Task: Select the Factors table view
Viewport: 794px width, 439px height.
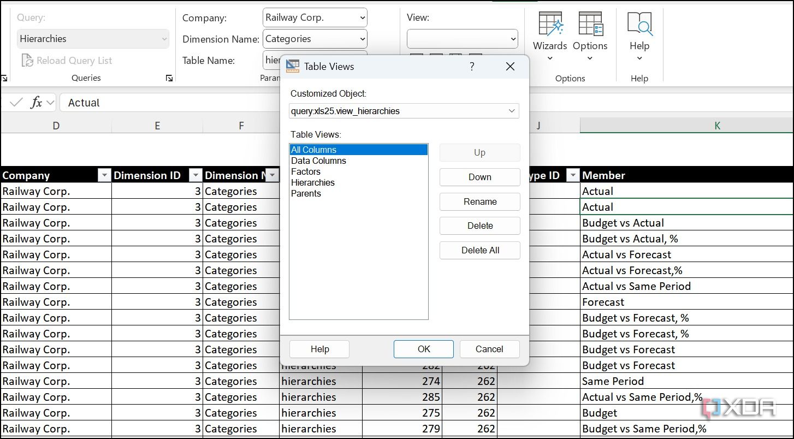Action: pyautogui.click(x=358, y=171)
